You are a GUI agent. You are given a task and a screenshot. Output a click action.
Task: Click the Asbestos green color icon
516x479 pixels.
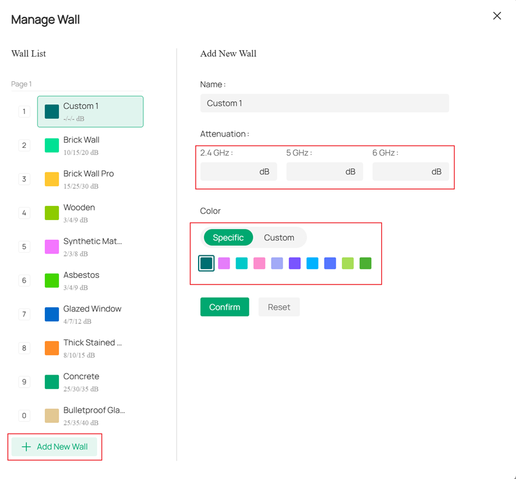coord(52,280)
